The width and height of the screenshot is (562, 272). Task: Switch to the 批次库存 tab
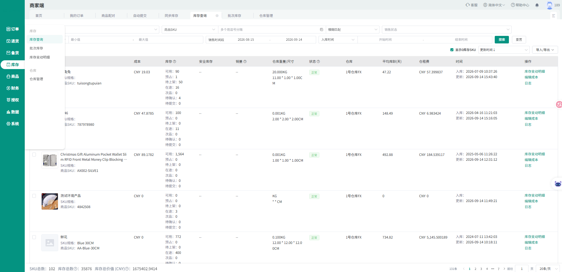coord(234,16)
